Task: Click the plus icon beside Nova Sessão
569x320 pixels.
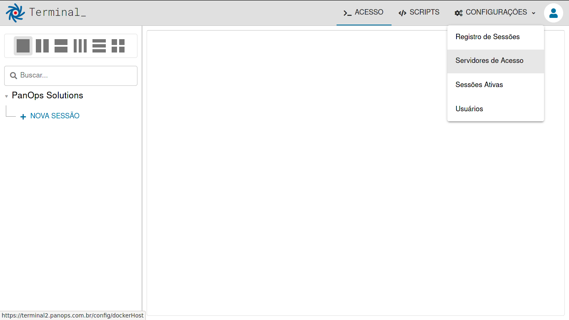Action: pos(23,117)
